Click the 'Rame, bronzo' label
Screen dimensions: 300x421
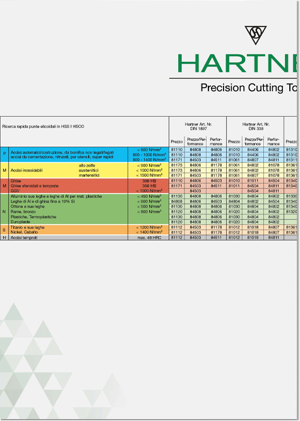23,211
